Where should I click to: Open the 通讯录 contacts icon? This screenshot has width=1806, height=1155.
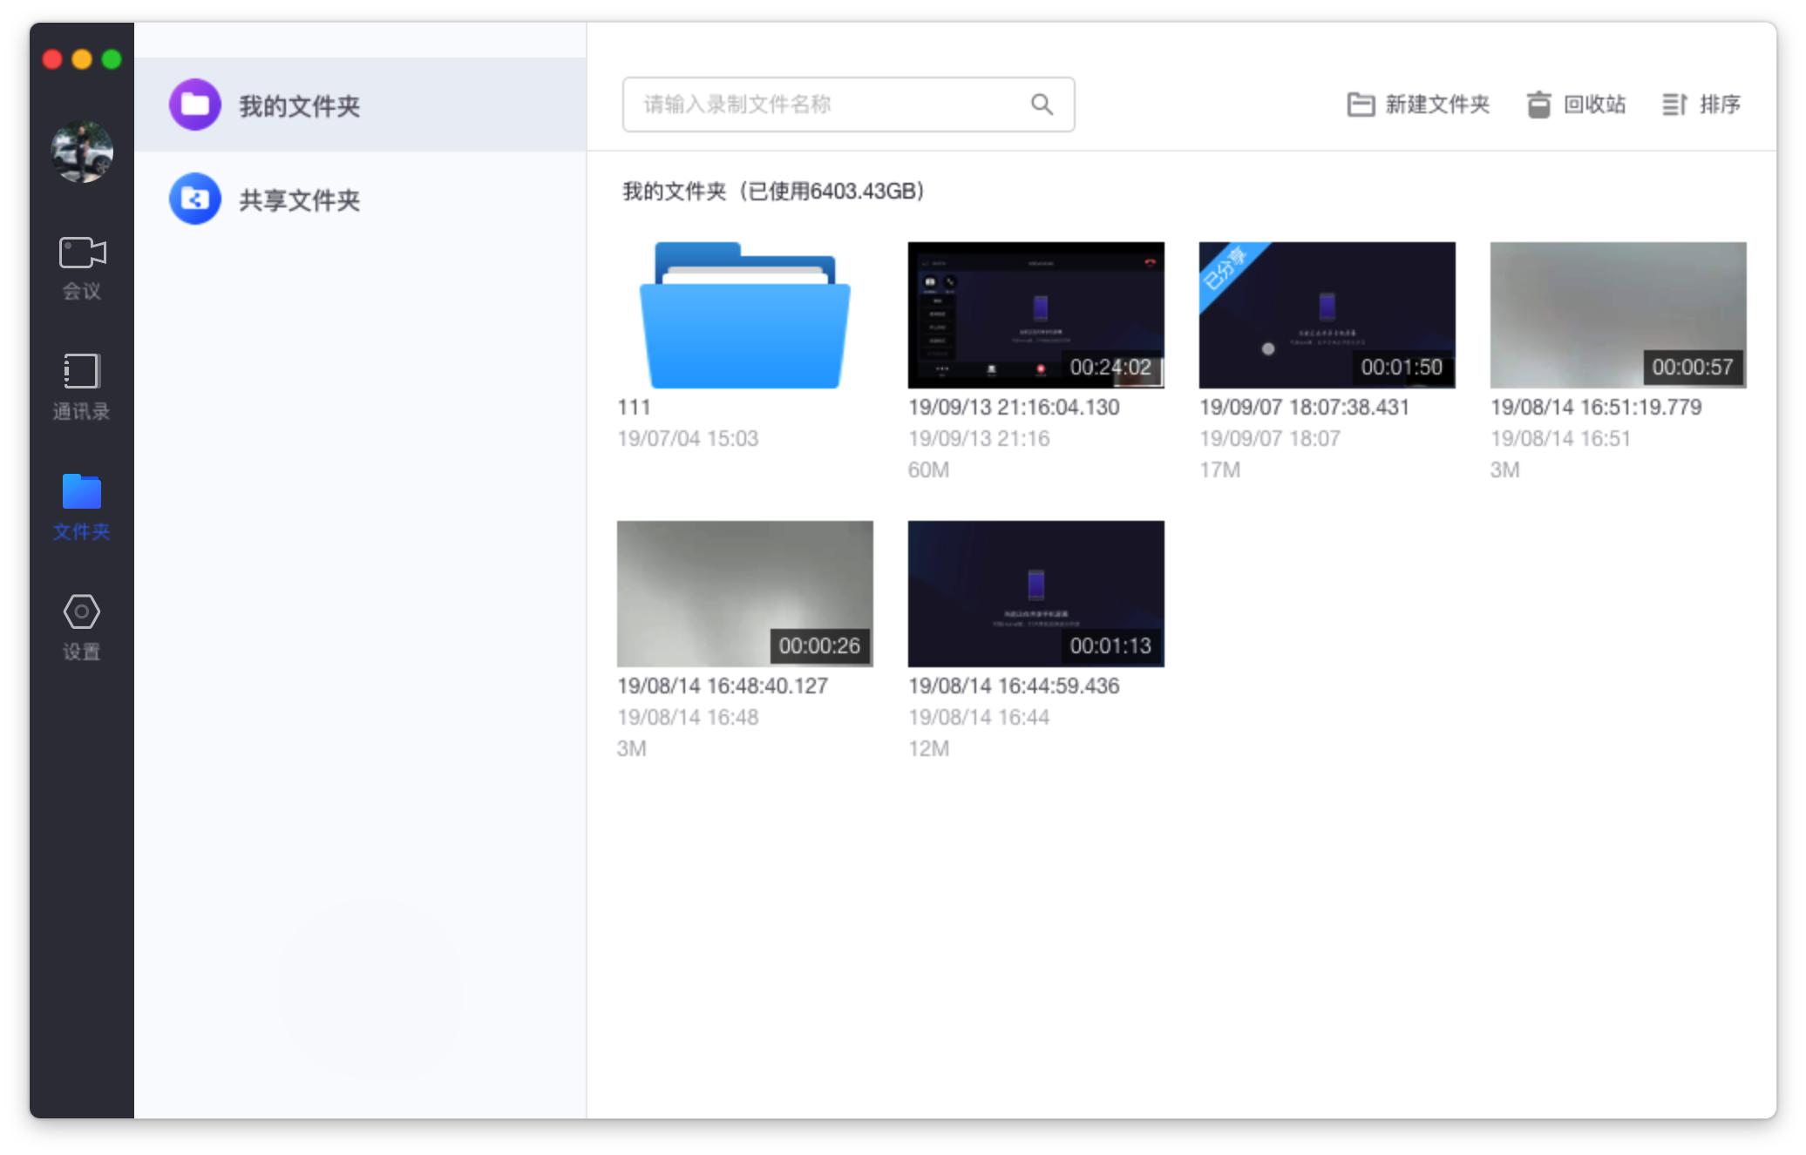pos(82,372)
